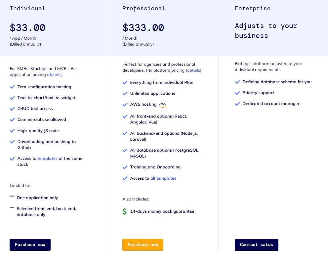
Task: Click the checkmark beside Zero-configuration hosting
Action: [x=12, y=87]
